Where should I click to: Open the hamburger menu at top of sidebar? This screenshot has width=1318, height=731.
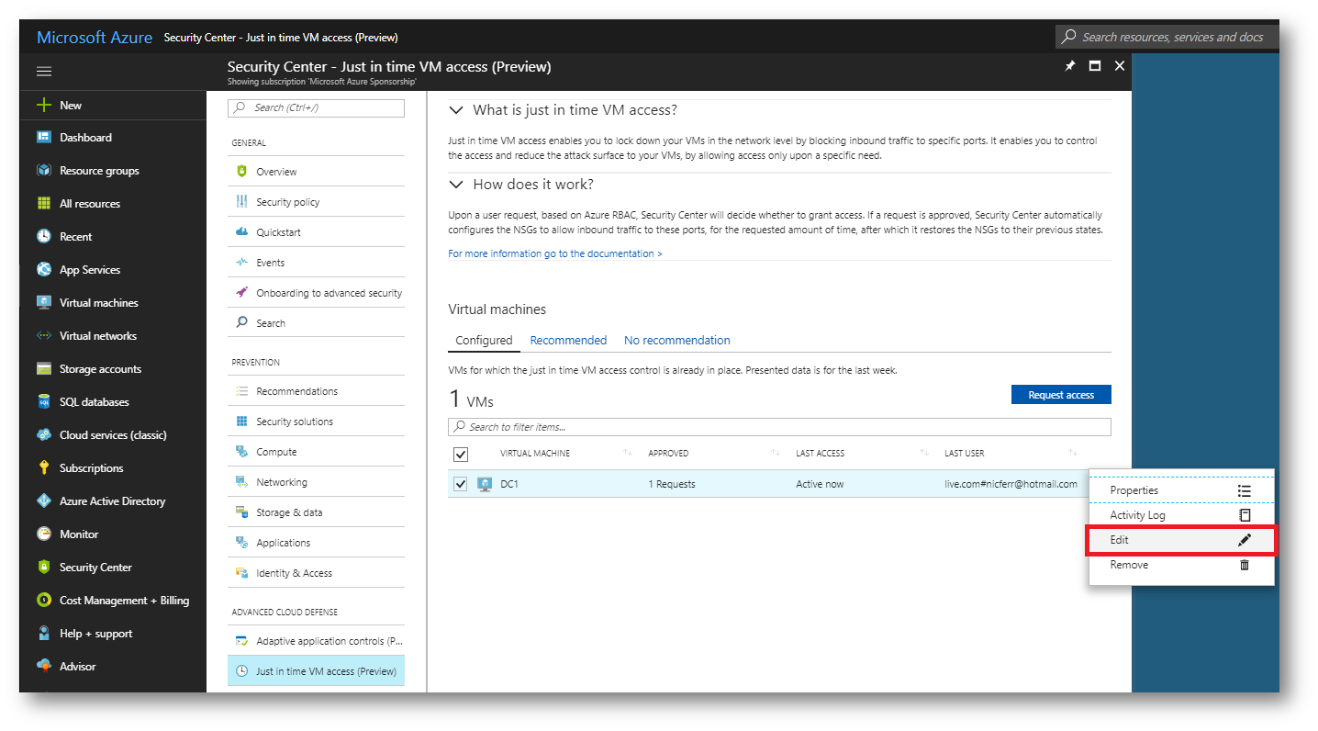(44, 72)
